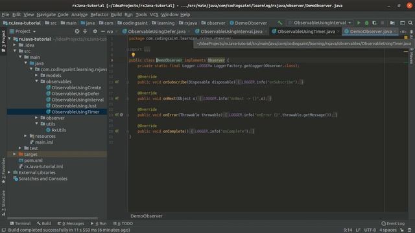Open the Project panel gear settings
This screenshot has width=415, height=233.
tap(95, 31)
